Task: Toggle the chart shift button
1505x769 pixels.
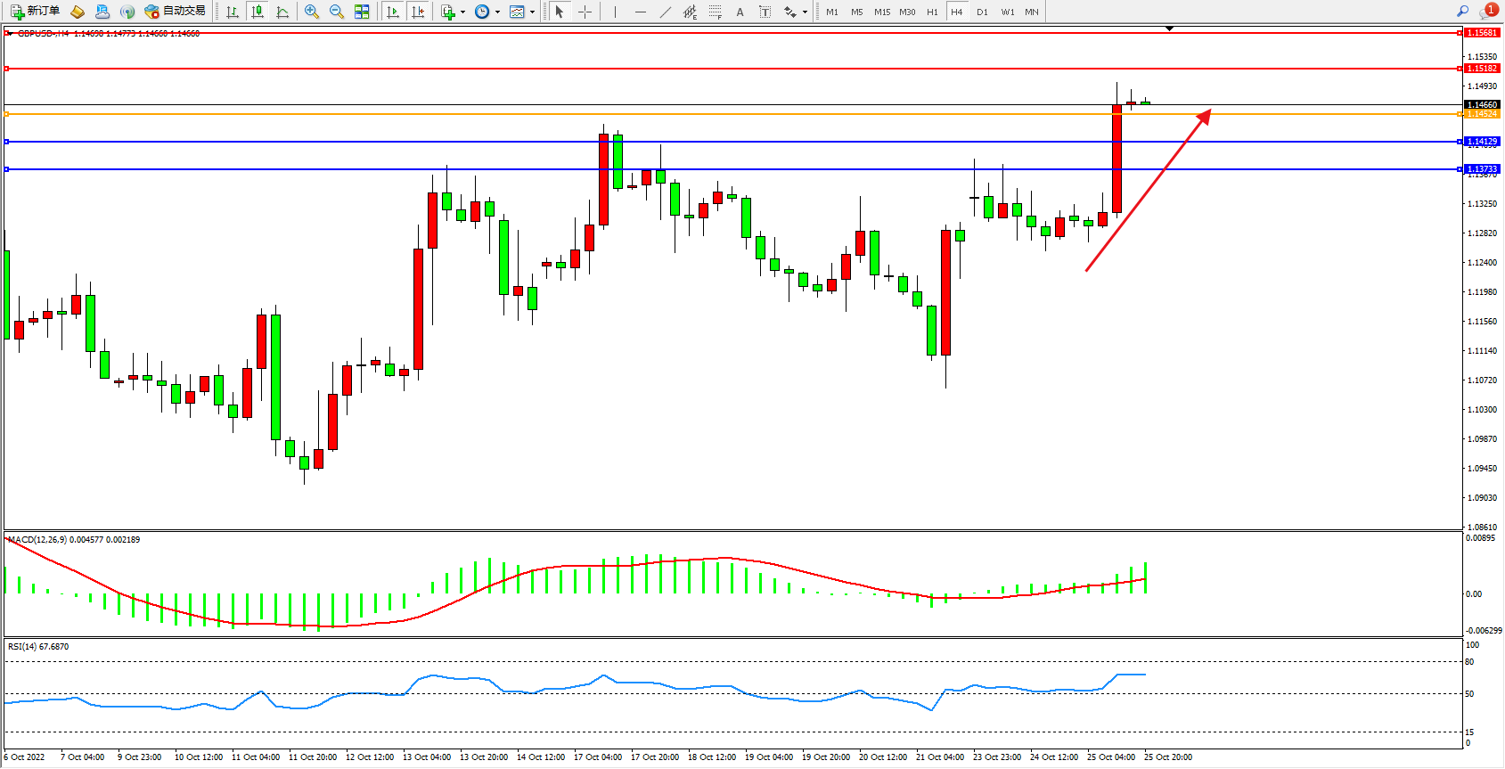Action: coord(418,12)
